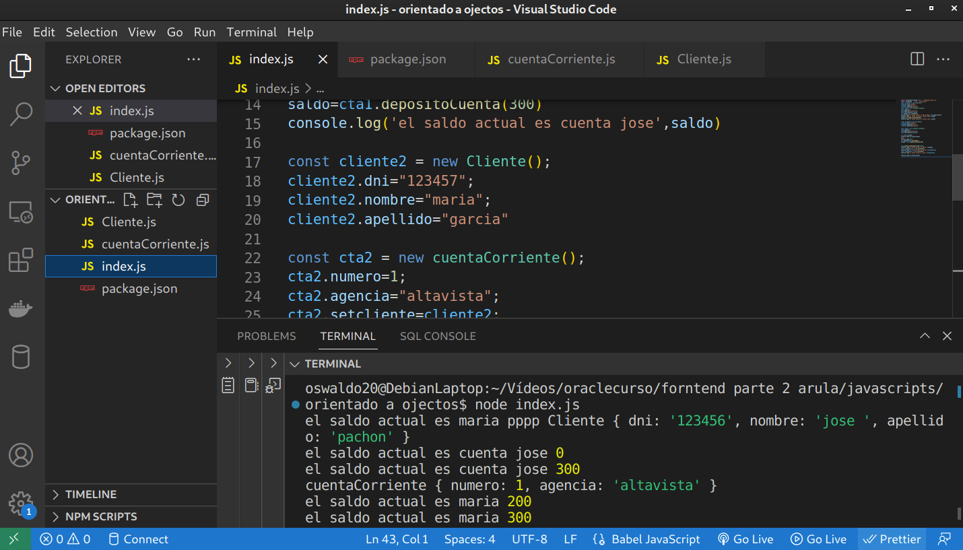
Task: Open the Docker view in the activity bar
Action: point(21,309)
